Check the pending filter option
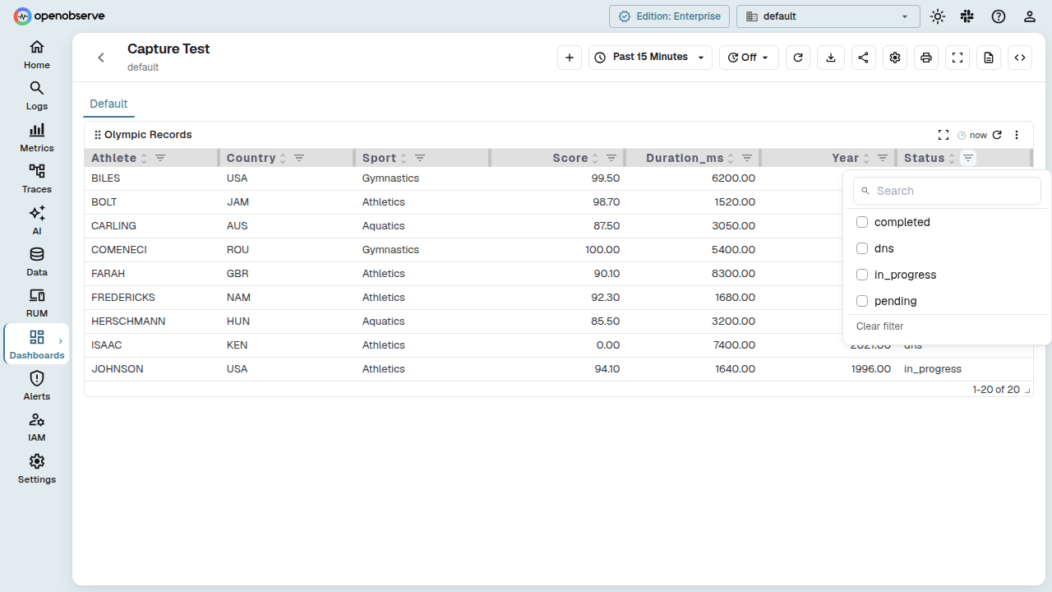This screenshot has width=1052, height=592. [862, 301]
